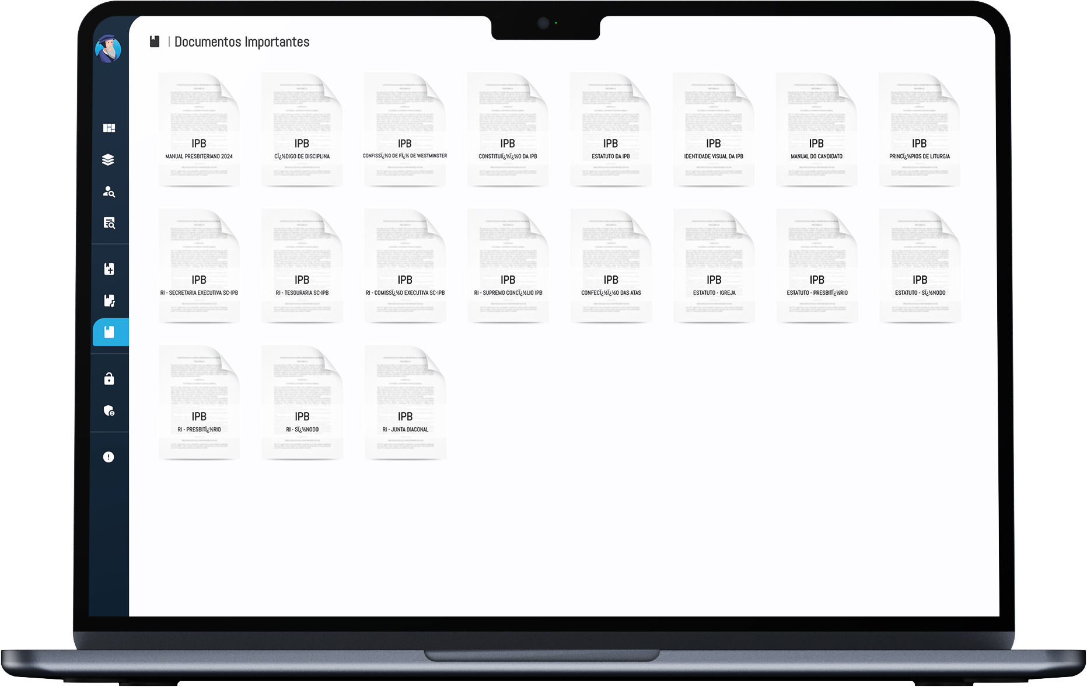Open the RI - Junta Diaconal document
Viewport: 1087px width, 687px height.
coord(405,403)
